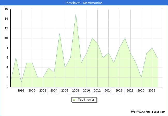This screenshot has width=168, height=116.
Task: Select the 2022 x-axis label
Action: pos(152,90)
